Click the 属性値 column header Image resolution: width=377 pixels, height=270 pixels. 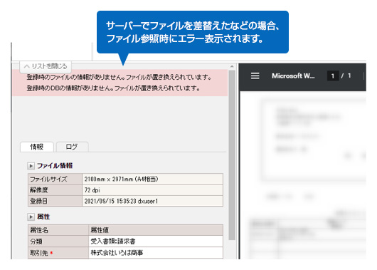pos(156,230)
